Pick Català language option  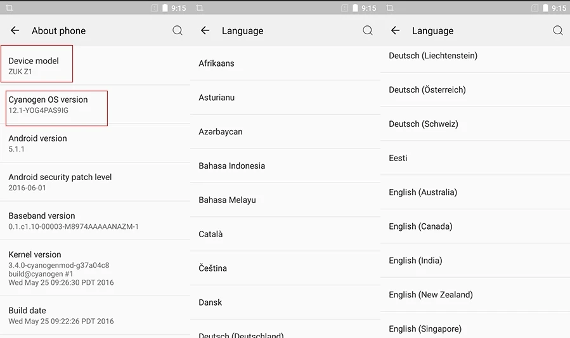coord(285,234)
